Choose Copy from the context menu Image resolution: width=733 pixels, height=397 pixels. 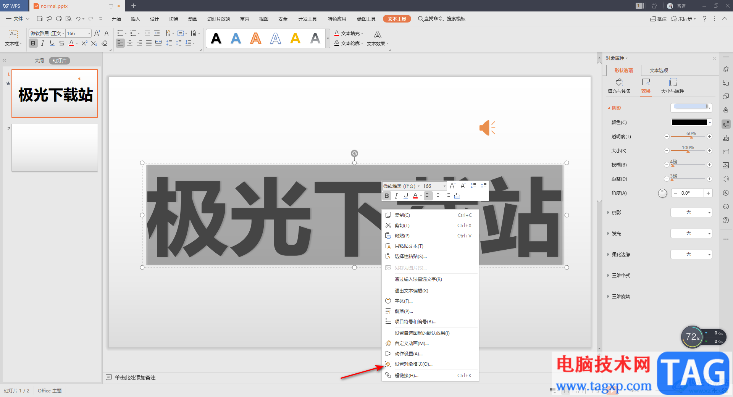tap(430, 215)
